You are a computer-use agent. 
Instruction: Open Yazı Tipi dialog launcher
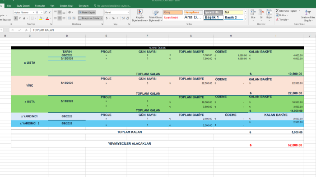coord(51,24)
